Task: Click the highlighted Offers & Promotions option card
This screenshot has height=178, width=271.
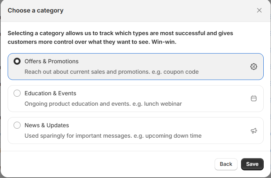Action: pyautogui.click(x=135, y=67)
